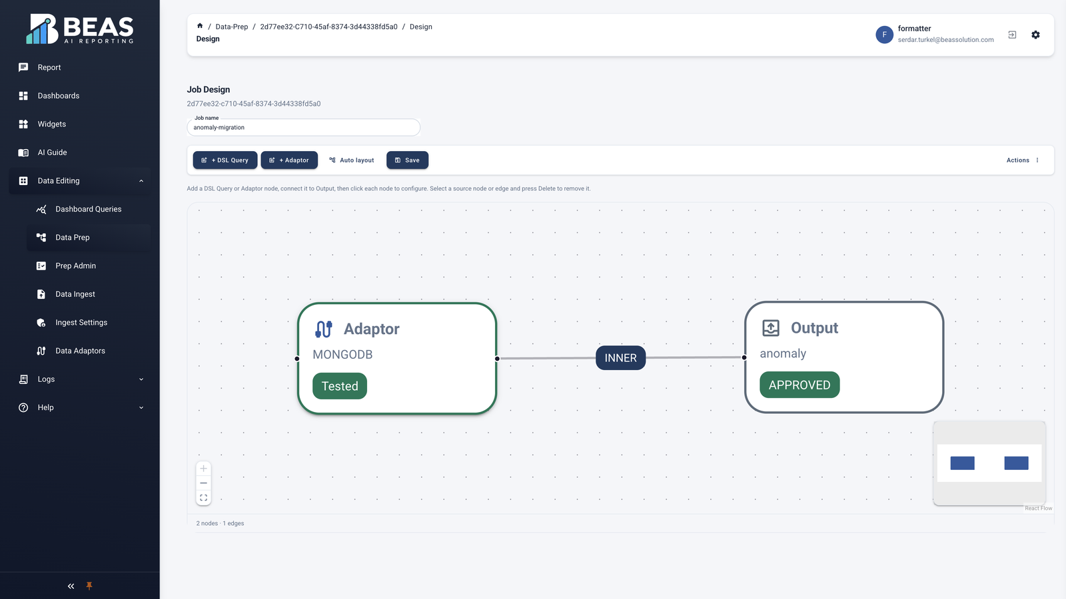Click the BEAS AI Reporting logo
The width and height of the screenshot is (1066, 599).
tap(80, 29)
